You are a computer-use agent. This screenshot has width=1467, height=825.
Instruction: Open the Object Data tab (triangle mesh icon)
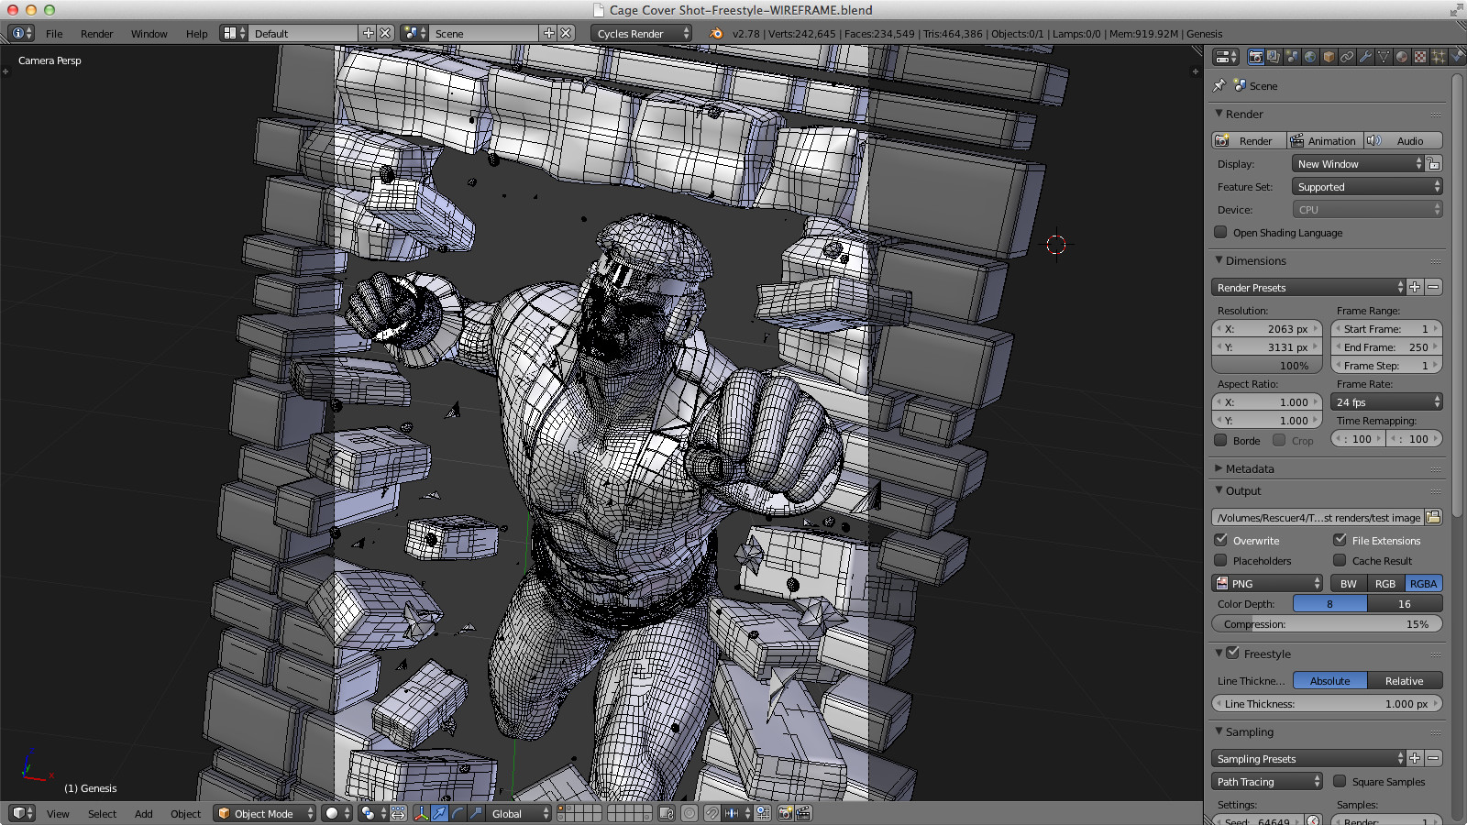[1384, 57]
